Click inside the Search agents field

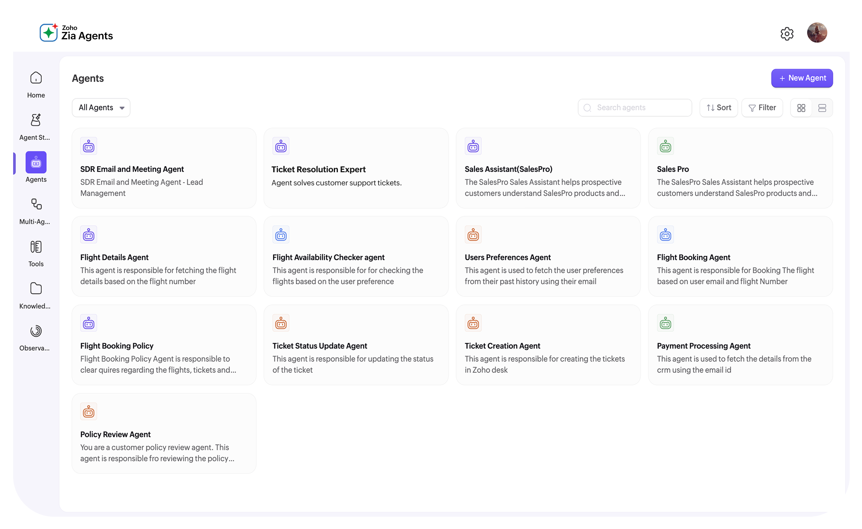click(635, 107)
